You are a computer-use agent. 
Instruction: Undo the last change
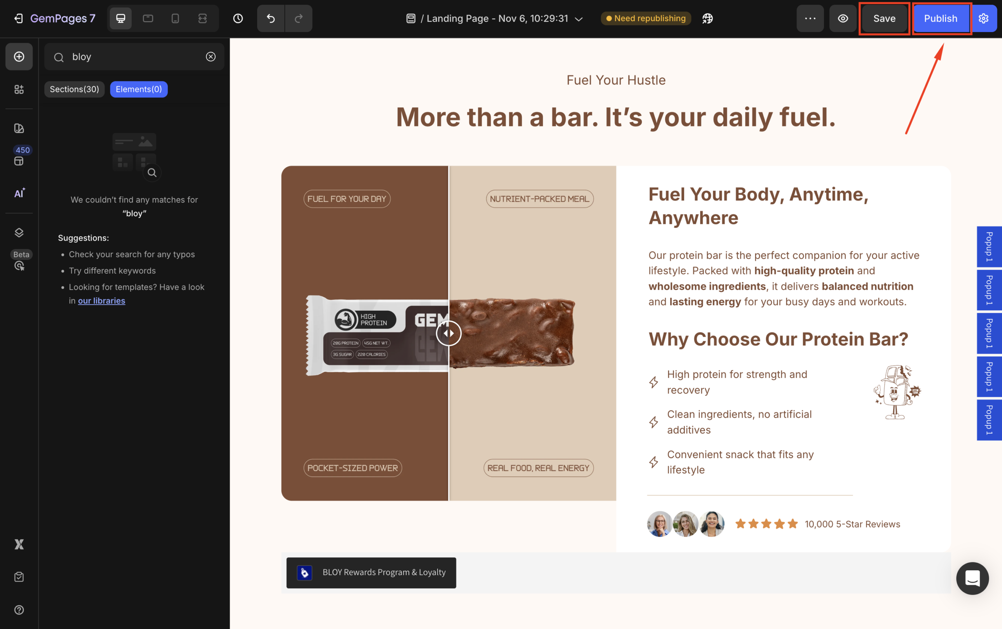coord(270,18)
